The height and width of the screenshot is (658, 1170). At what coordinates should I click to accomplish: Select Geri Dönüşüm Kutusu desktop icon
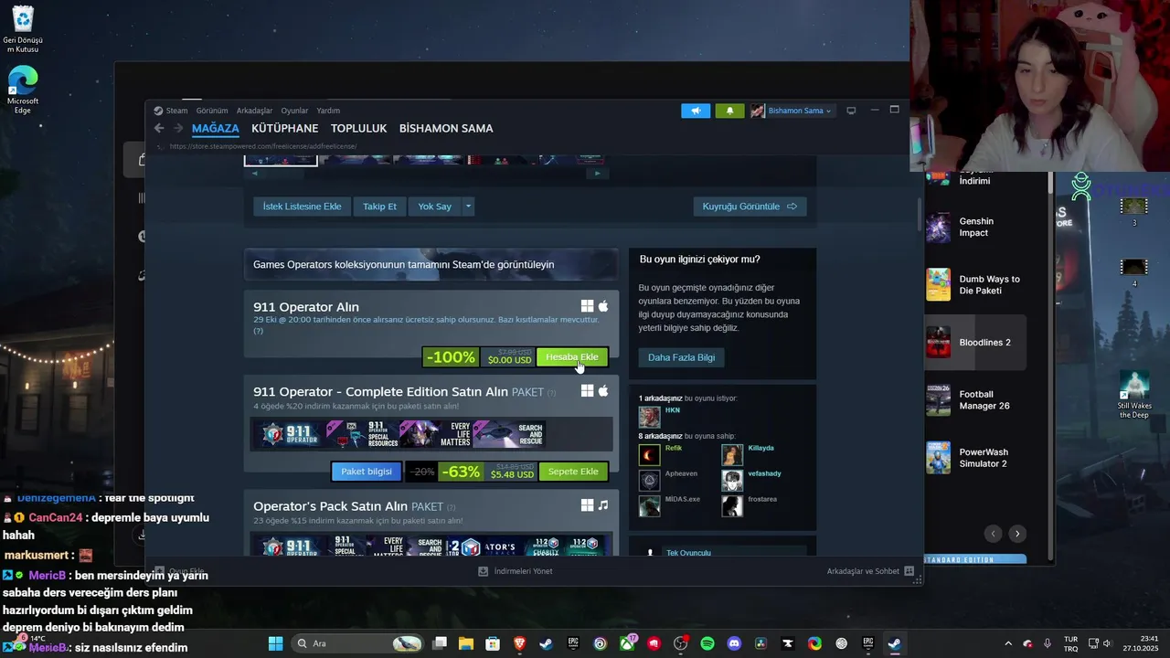[x=23, y=29]
